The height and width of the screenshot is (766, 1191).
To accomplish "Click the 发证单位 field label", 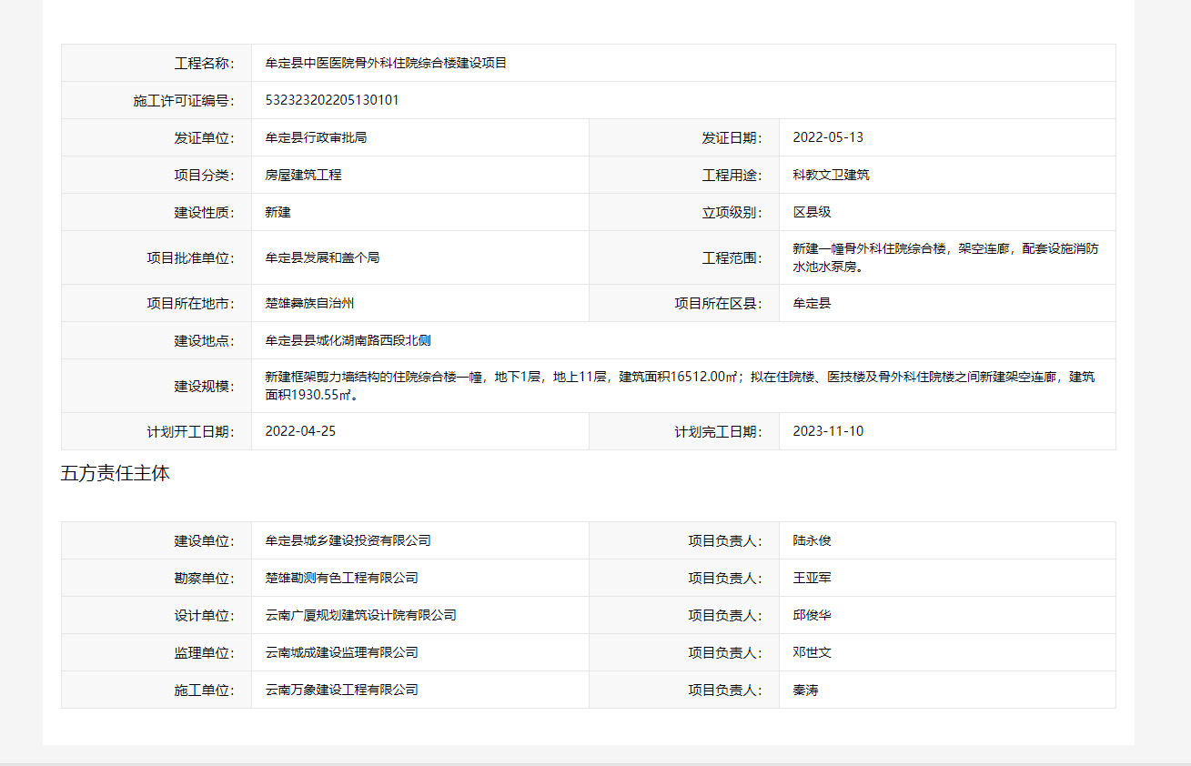I will click(x=204, y=137).
